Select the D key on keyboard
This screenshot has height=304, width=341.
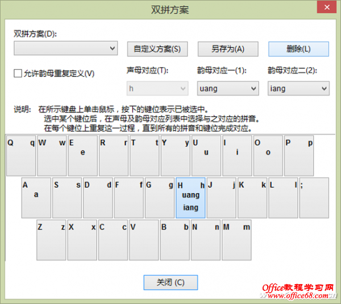coord(98,198)
